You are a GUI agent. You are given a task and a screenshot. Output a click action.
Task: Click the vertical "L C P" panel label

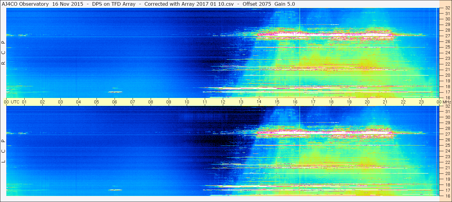click(4, 151)
